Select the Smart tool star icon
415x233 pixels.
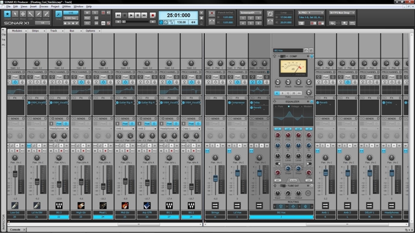pos(7,14)
